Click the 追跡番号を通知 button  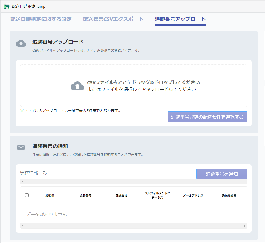(222, 174)
